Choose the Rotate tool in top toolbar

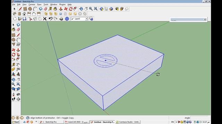point(70,9)
